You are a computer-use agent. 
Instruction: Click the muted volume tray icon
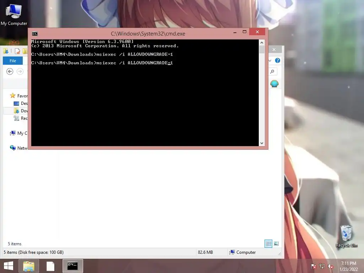click(x=331, y=266)
